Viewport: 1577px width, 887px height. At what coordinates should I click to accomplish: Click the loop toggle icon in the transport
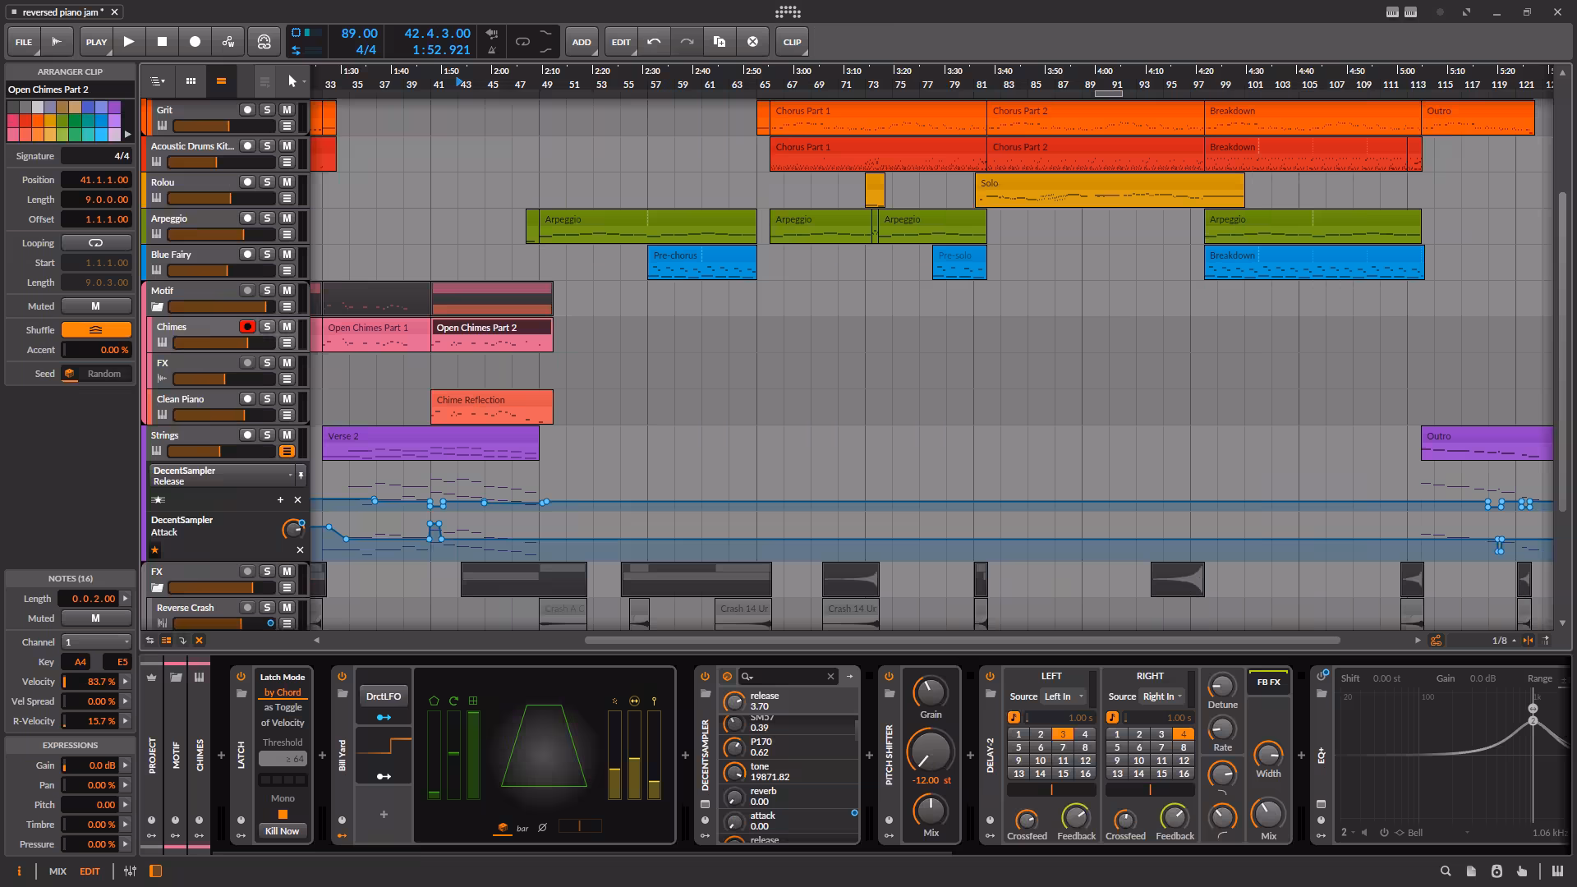[522, 41]
